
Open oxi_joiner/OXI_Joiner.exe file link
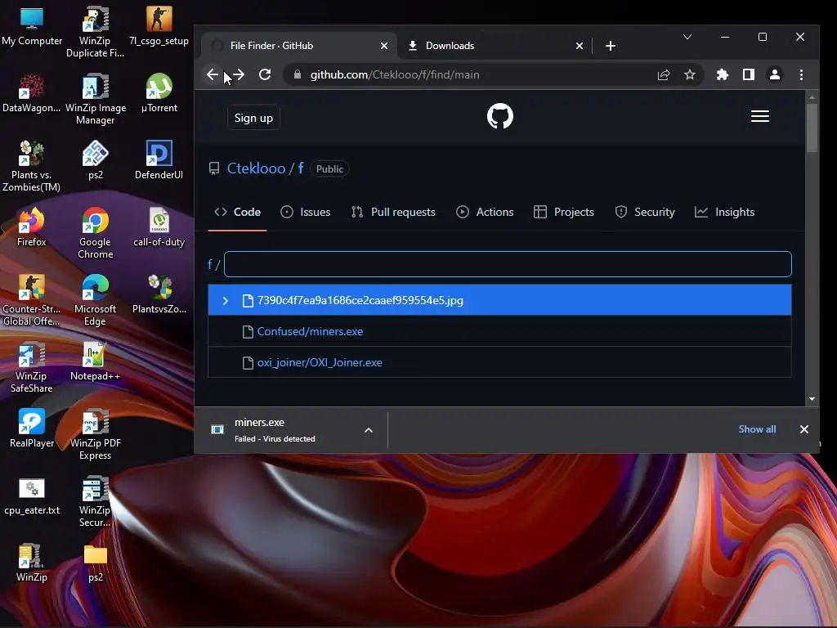coord(320,362)
